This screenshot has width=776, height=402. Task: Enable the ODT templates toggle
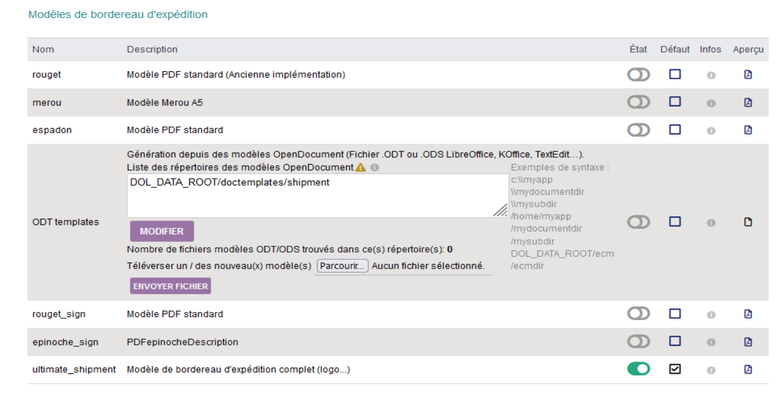pyautogui.click(x=638, y=222)
